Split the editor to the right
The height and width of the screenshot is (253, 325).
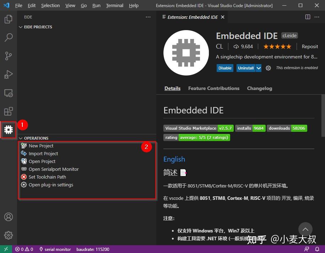pos(308,17)
